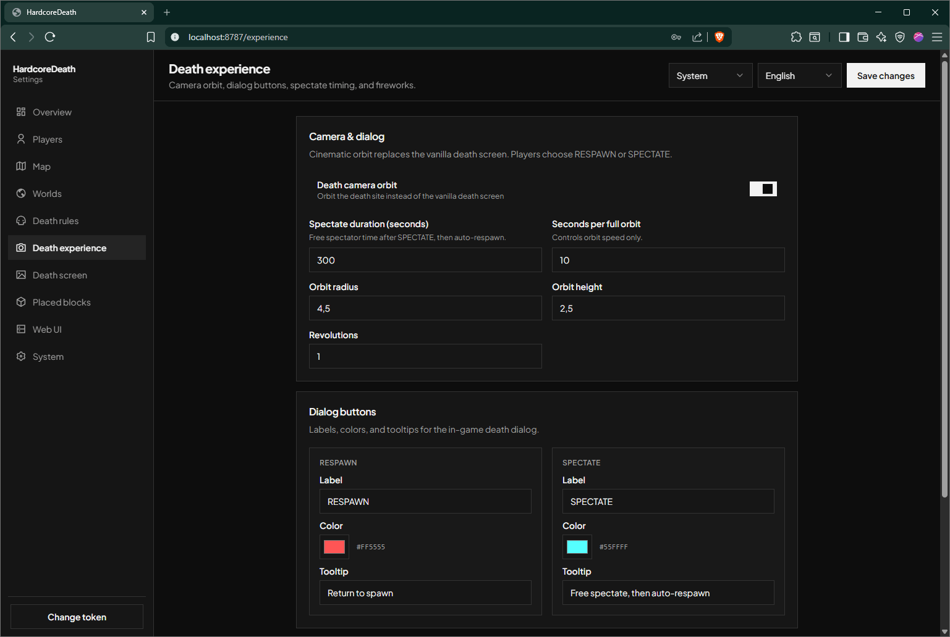Click the share icon in address bar

(697, 37)
